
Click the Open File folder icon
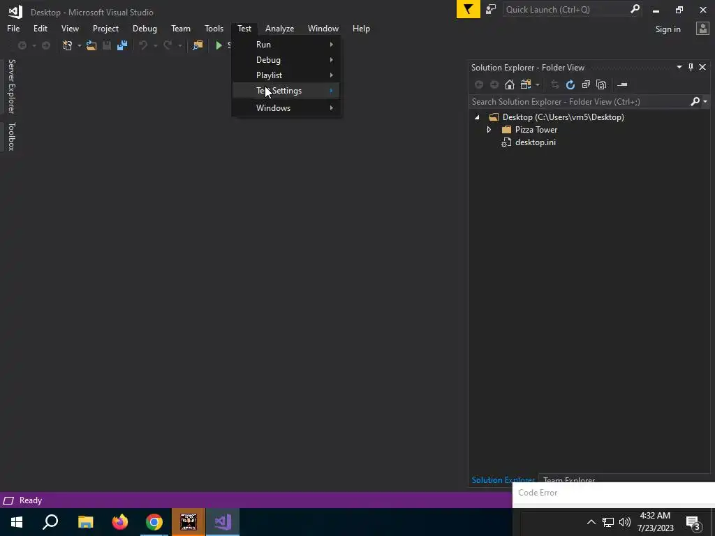tap(91, 45)
